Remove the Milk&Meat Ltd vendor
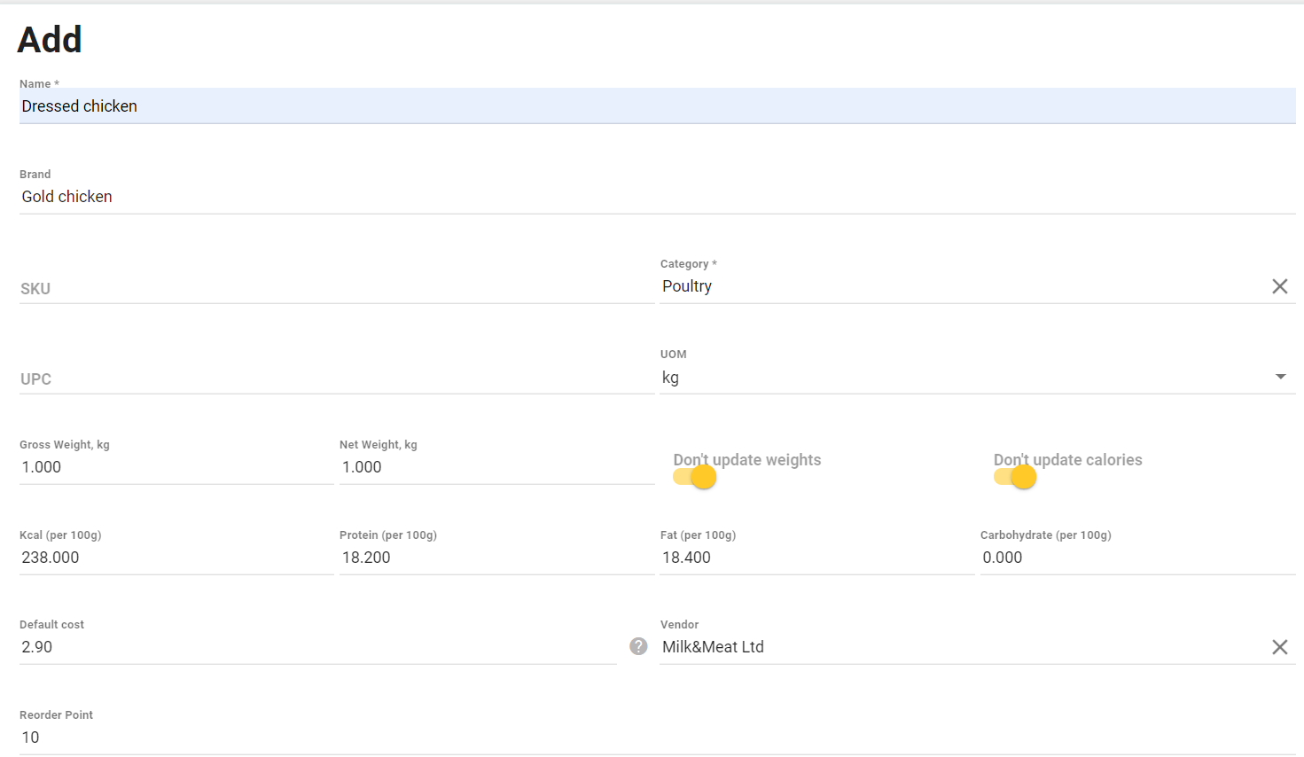This screenshot has height=757, width=1304. 1279,646
